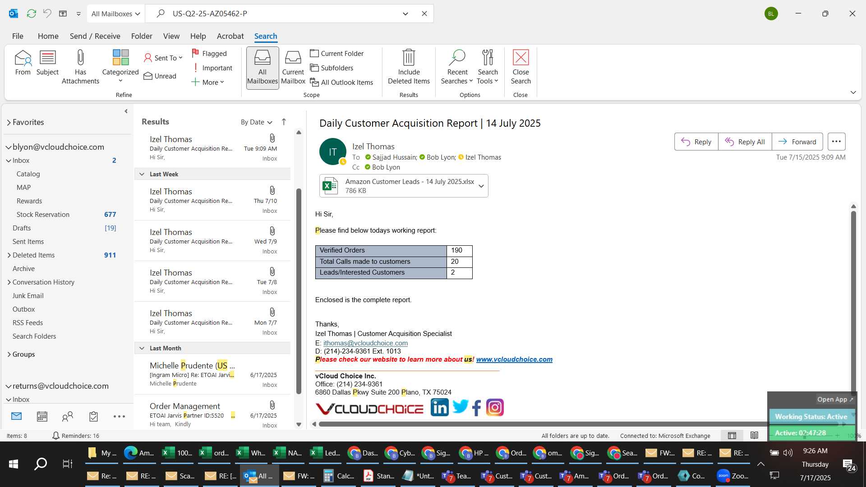Reverse sort order arrow in Results
The image size is (866, 487).
284,122
